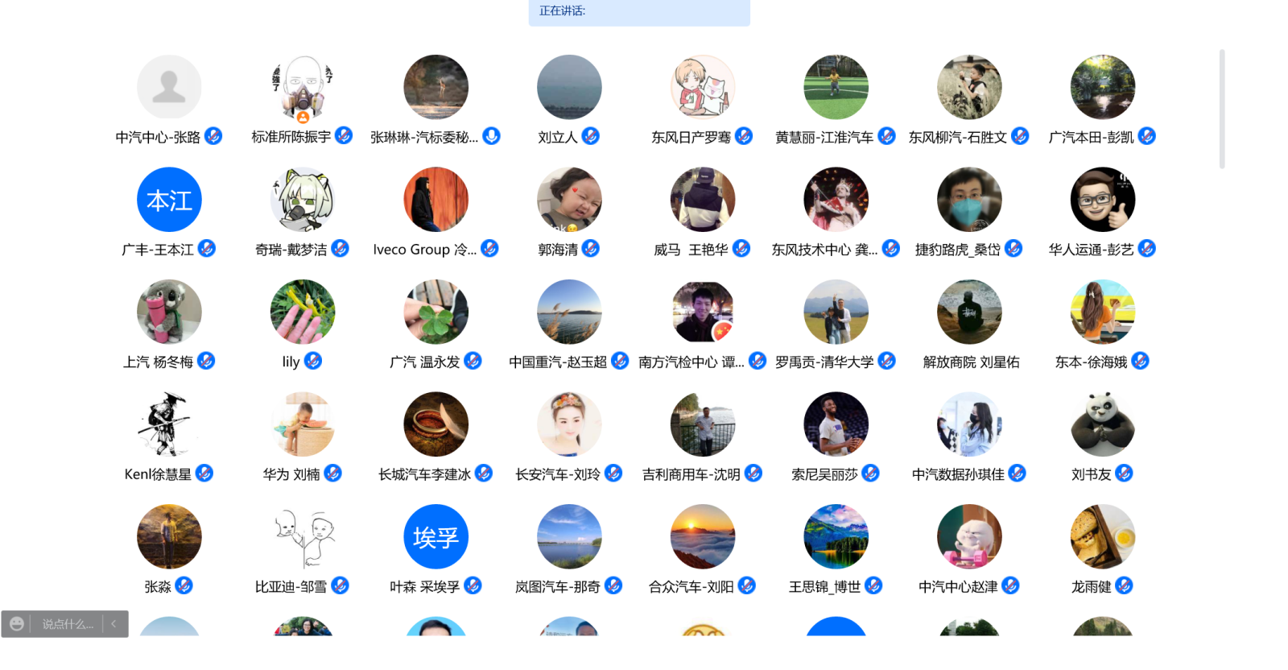The width and height of the screenshot is (1288, 670).
Task: Click the muted mic icon beside 广汽本田-彭凯
Action: click(1147, 136)
